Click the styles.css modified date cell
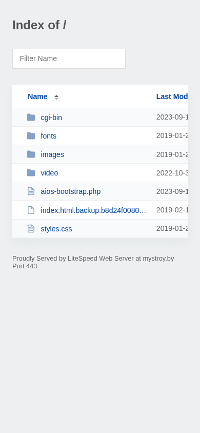200x433 pixels. click(x=172, y=229)
